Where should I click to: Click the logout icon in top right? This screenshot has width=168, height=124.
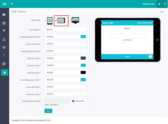tap(165, 4)
